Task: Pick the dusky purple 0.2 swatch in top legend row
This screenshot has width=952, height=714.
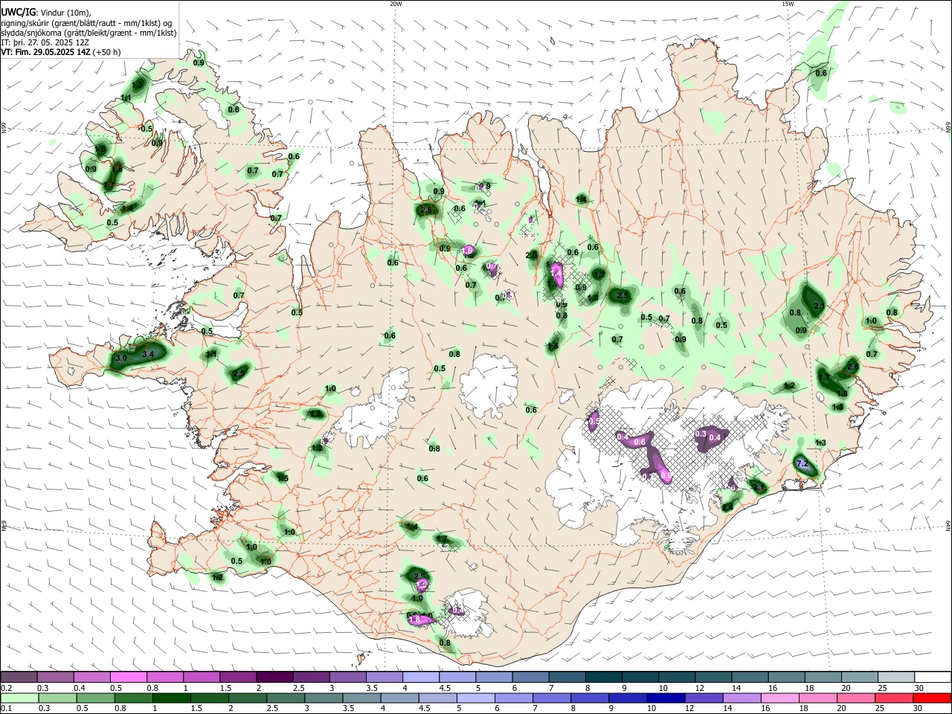Action: coord(19,678)
